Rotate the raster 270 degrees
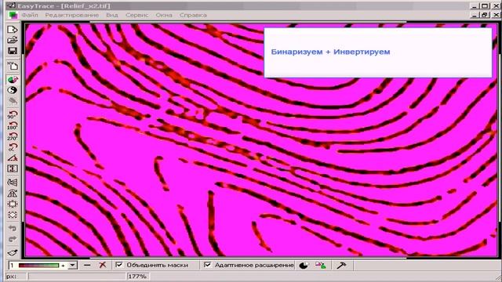 (x=13, y=136)
